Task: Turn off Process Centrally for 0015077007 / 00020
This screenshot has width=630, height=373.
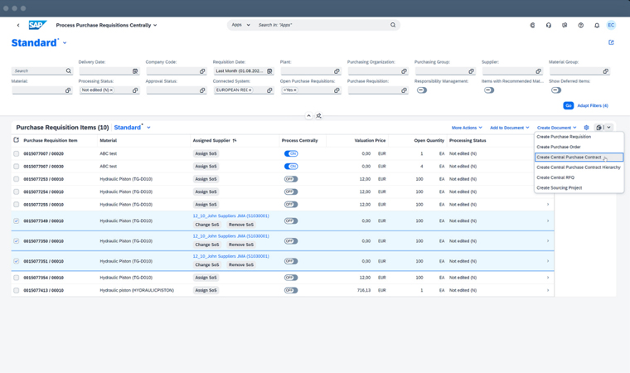Action: 291,153
